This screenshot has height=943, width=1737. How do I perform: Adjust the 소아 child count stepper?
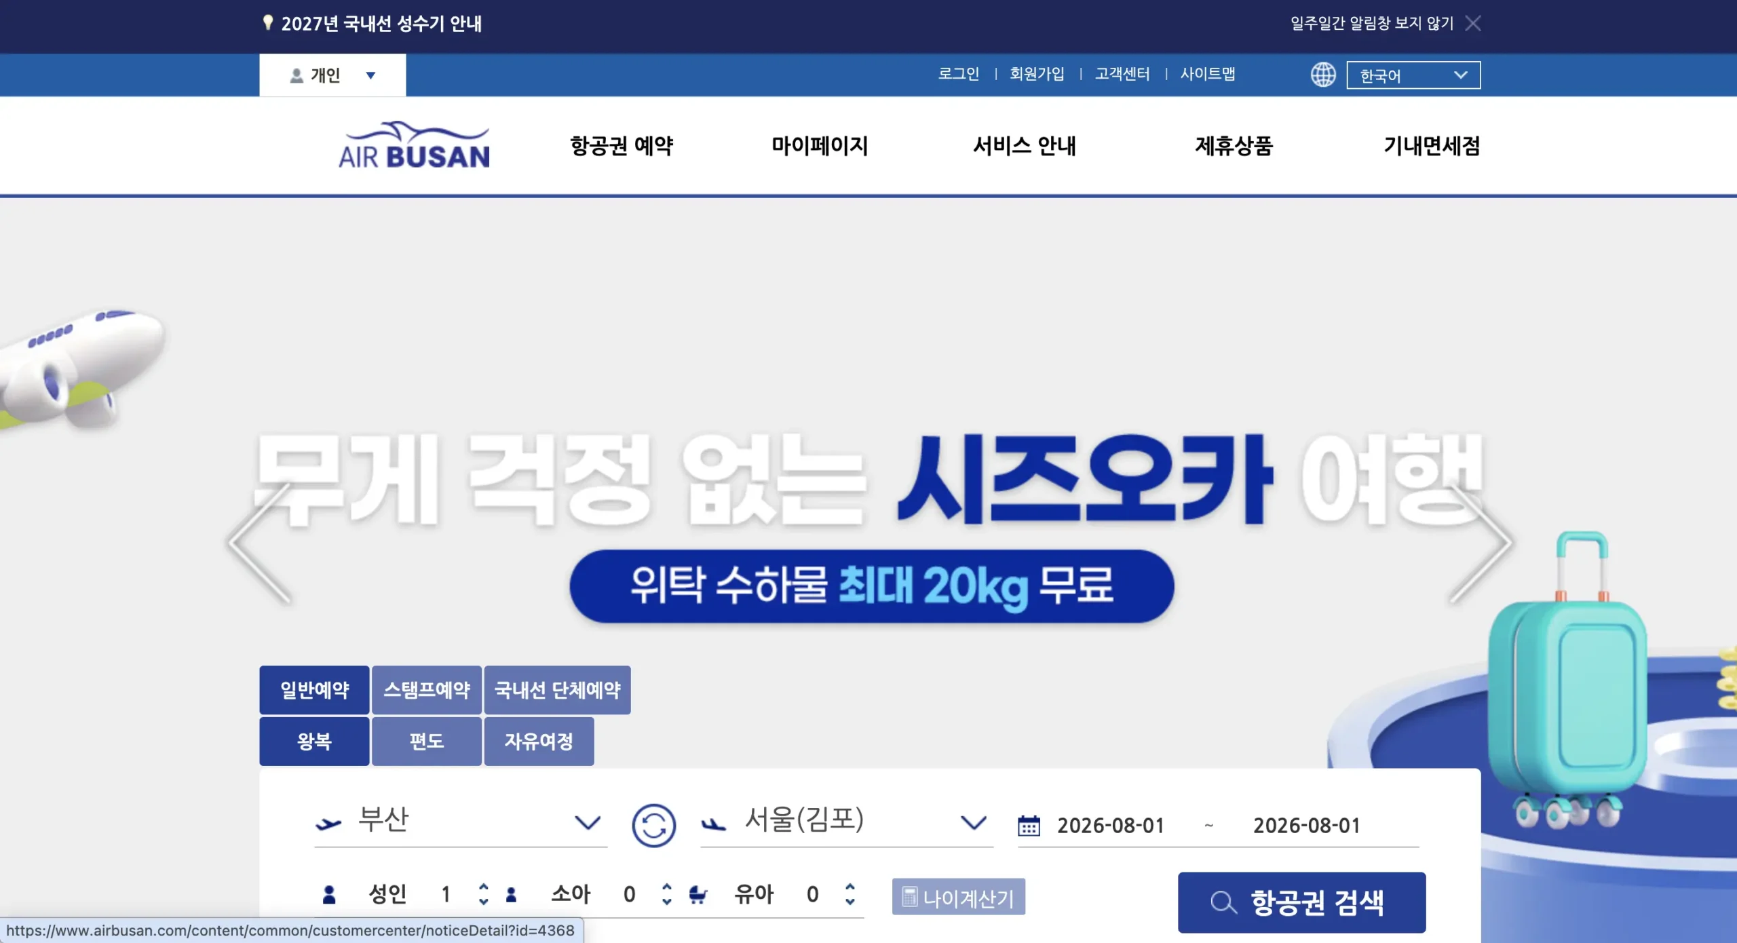[666, 894]
